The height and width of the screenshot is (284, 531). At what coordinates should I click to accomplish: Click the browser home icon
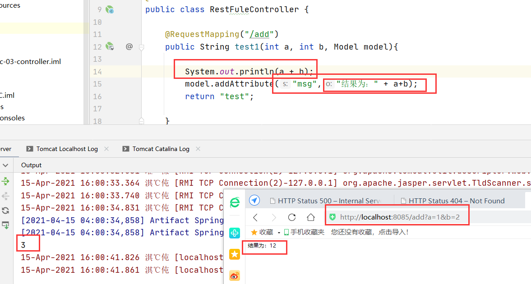310,217
